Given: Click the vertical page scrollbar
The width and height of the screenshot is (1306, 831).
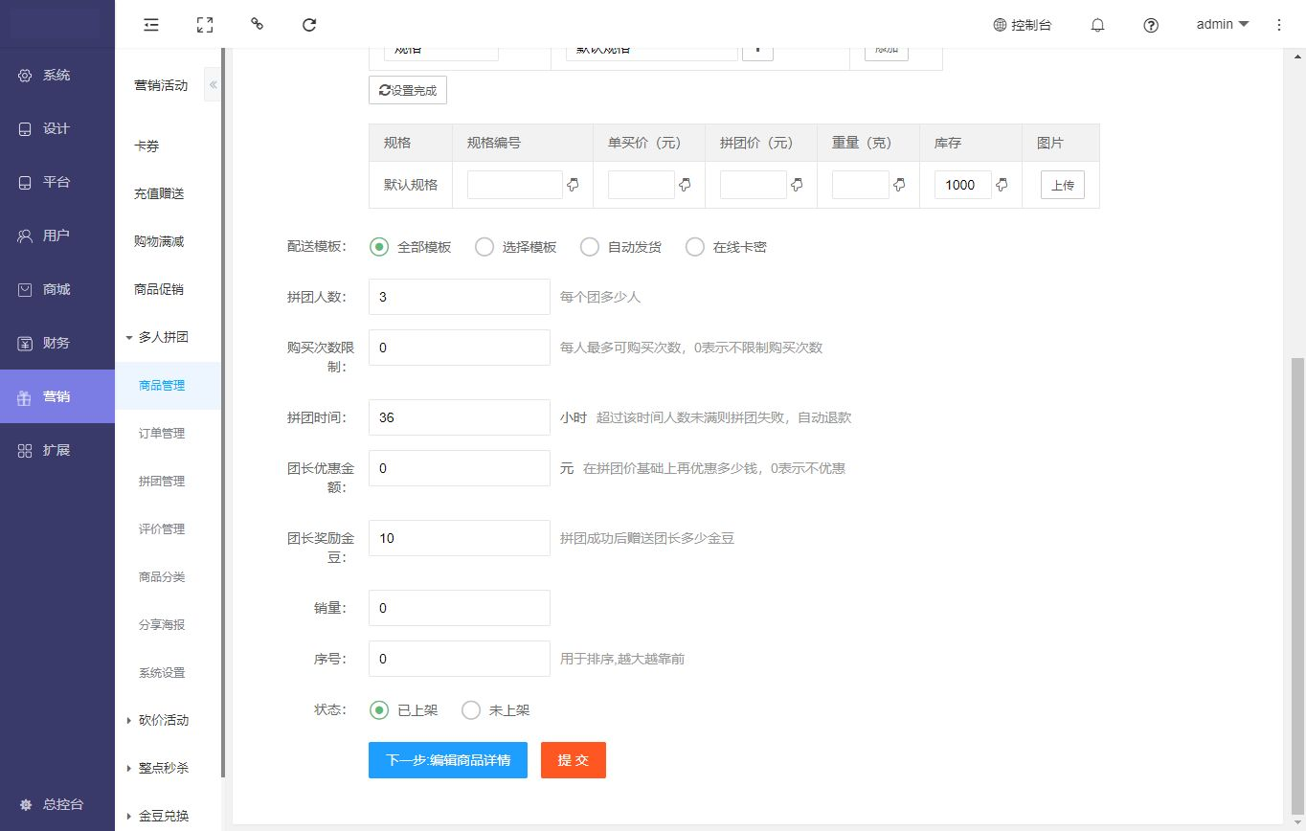Looking at the screenshot, I should pos(1297,574).
